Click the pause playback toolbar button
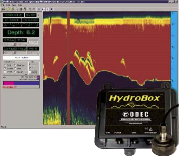179x158 pixels. (x=47, y=9)
